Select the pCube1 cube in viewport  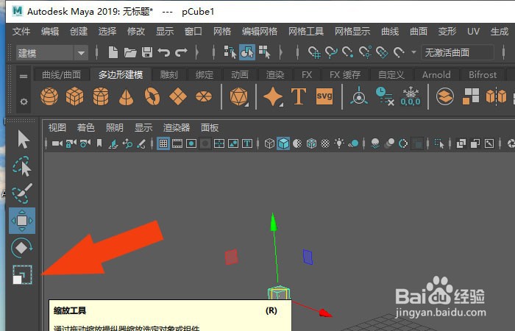pos(279,293)
